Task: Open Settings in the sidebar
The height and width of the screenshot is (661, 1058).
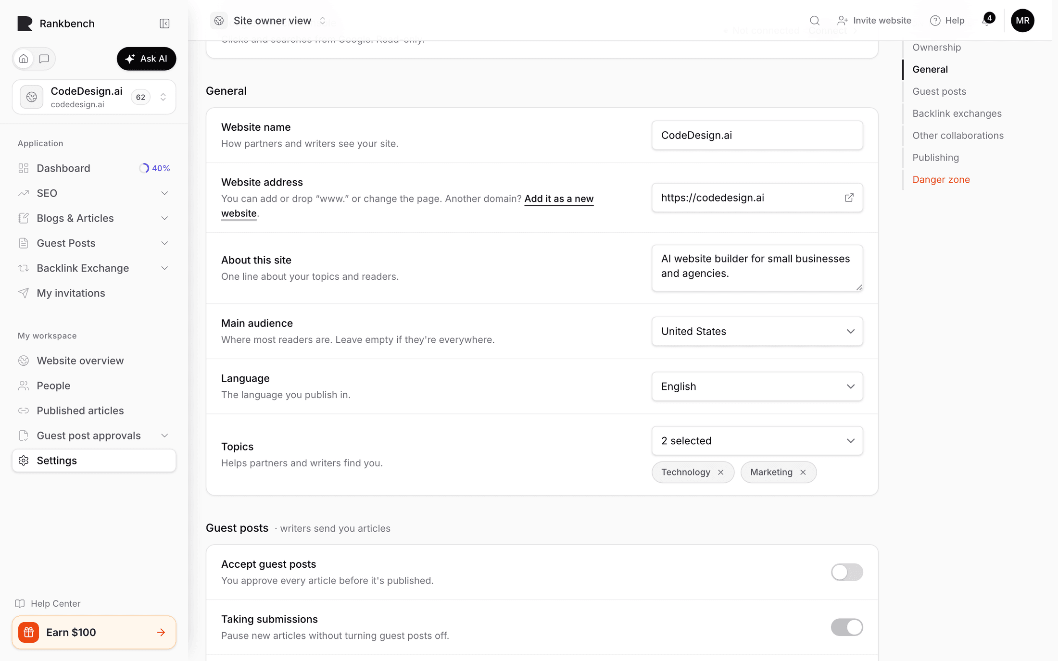Action: pyautogui.click(x=94, y=461)
